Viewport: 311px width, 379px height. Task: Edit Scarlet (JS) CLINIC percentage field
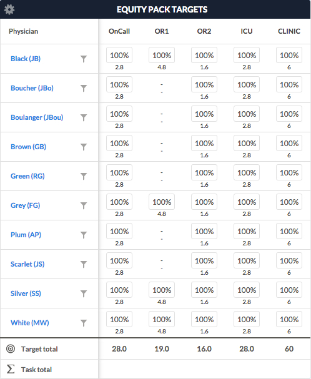pos(289,260)
